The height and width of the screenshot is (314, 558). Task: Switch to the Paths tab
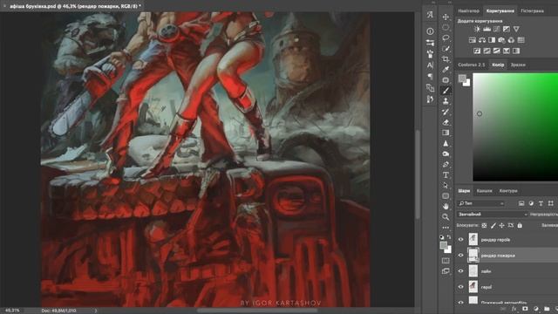[508, 191]
